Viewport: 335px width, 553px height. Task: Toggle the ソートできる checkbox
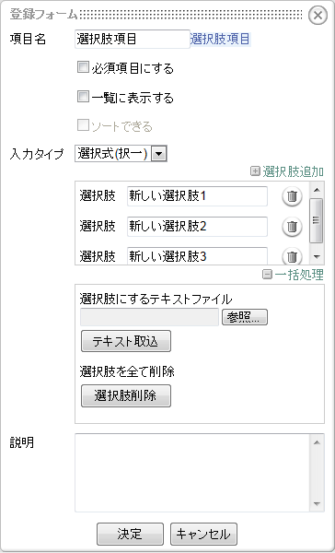(x=83, y=125)
